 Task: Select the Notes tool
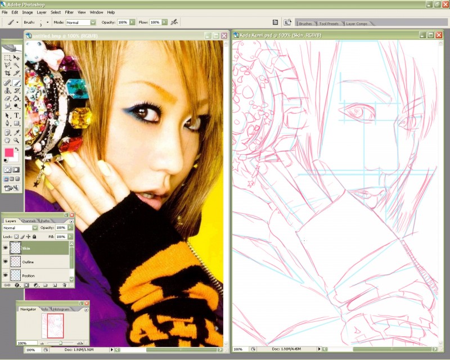click(x=7, y=133)
